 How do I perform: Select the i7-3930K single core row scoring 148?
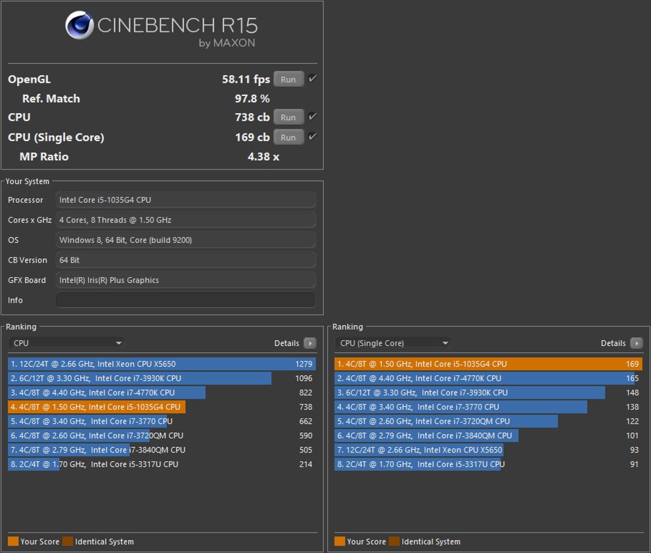click(x=488, y=393)
